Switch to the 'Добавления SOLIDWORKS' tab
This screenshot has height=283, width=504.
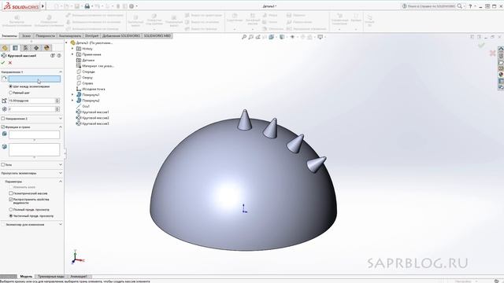(121, 36)
